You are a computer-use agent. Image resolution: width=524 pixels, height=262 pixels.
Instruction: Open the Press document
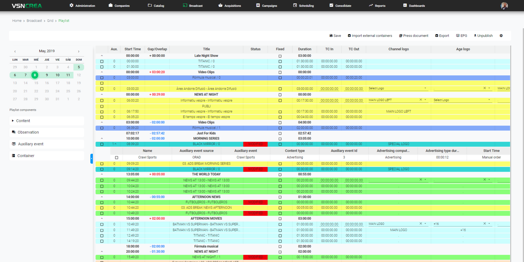pos(413,36)
